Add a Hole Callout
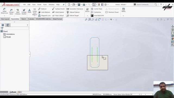 [58, 16]
